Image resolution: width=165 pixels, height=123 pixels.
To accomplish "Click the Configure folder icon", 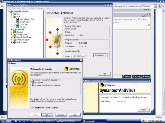I will coord(14,29).
